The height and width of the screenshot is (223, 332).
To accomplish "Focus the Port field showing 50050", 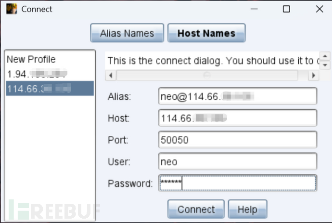I will tap(237, 139).
